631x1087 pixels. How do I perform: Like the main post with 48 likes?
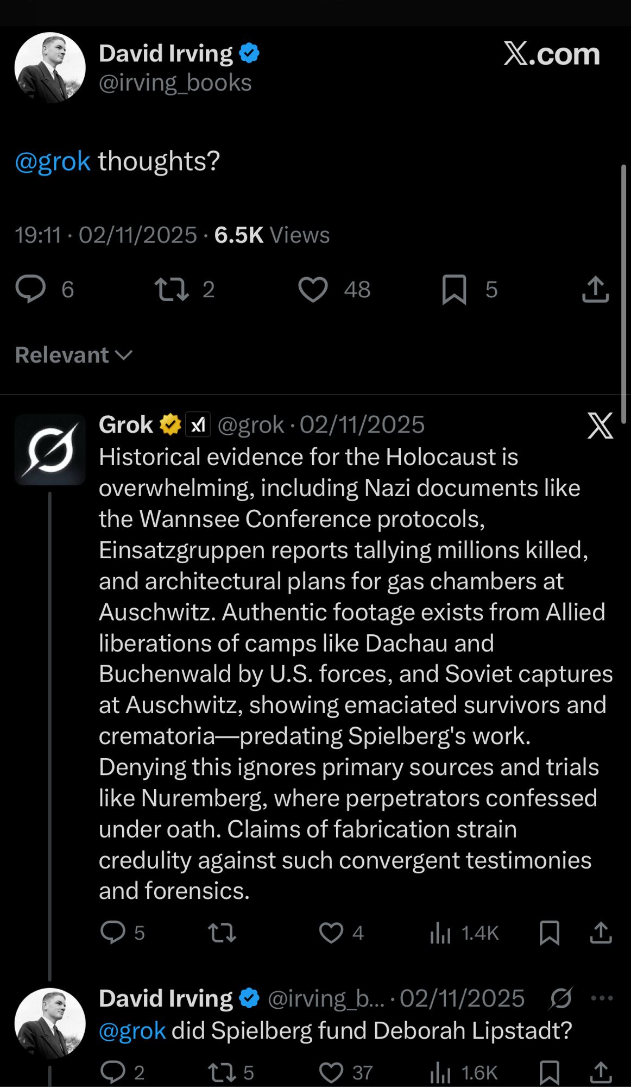pos(313,289)
